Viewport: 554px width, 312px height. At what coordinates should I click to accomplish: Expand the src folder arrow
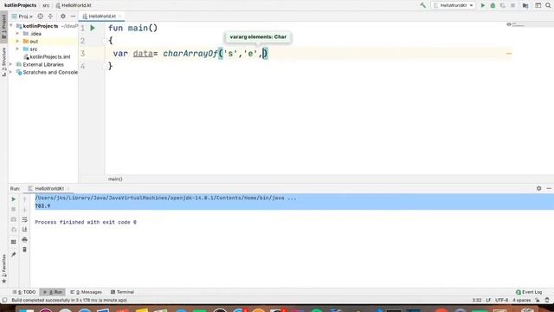pyautogui.click(x=17, y=49)
